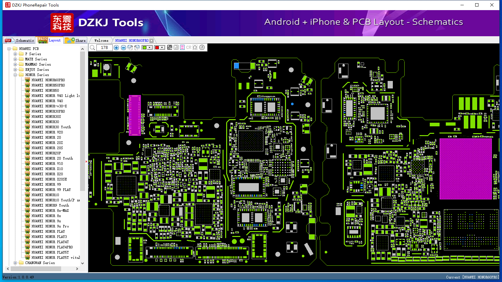Click the PCB file icon beside HUAWEI HONOR V10
Screen dimensions: 502x282
pos(27,164)
